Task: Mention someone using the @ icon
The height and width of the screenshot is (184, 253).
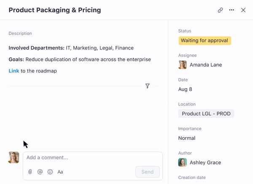Action: tap(40, 172)
